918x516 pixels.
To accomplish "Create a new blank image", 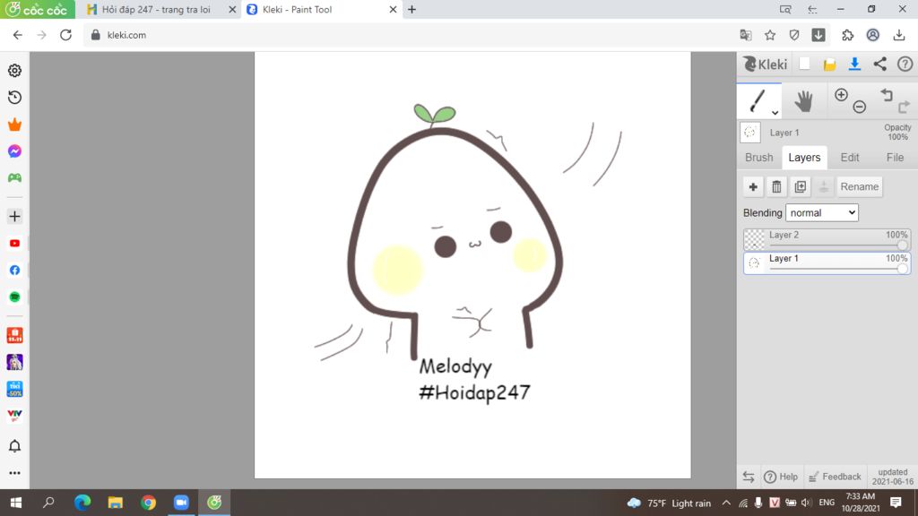I will tap(804, 64).
